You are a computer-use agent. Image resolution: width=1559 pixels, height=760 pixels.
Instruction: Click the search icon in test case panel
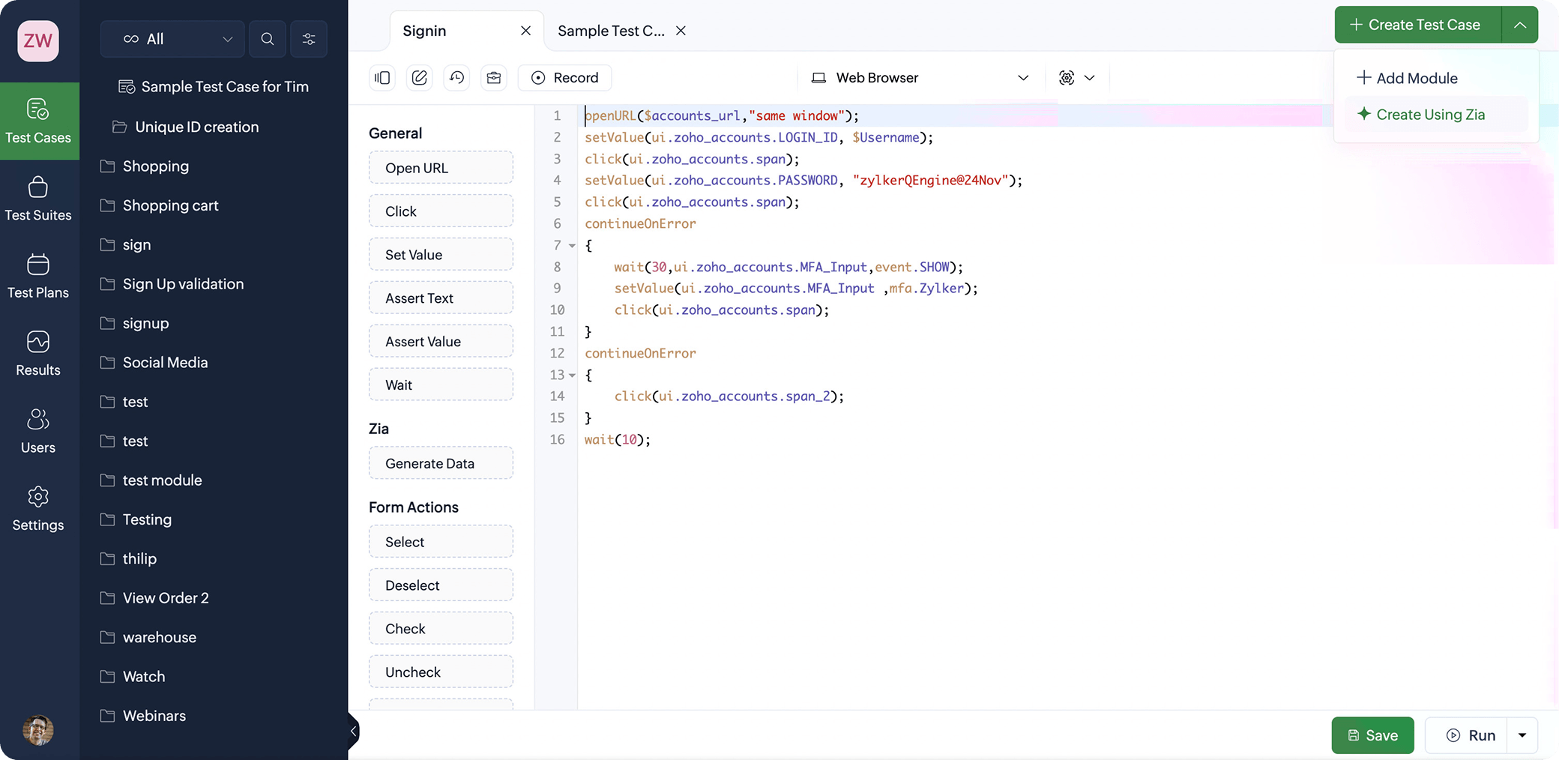pyautogui.click(x=268, y=39)
